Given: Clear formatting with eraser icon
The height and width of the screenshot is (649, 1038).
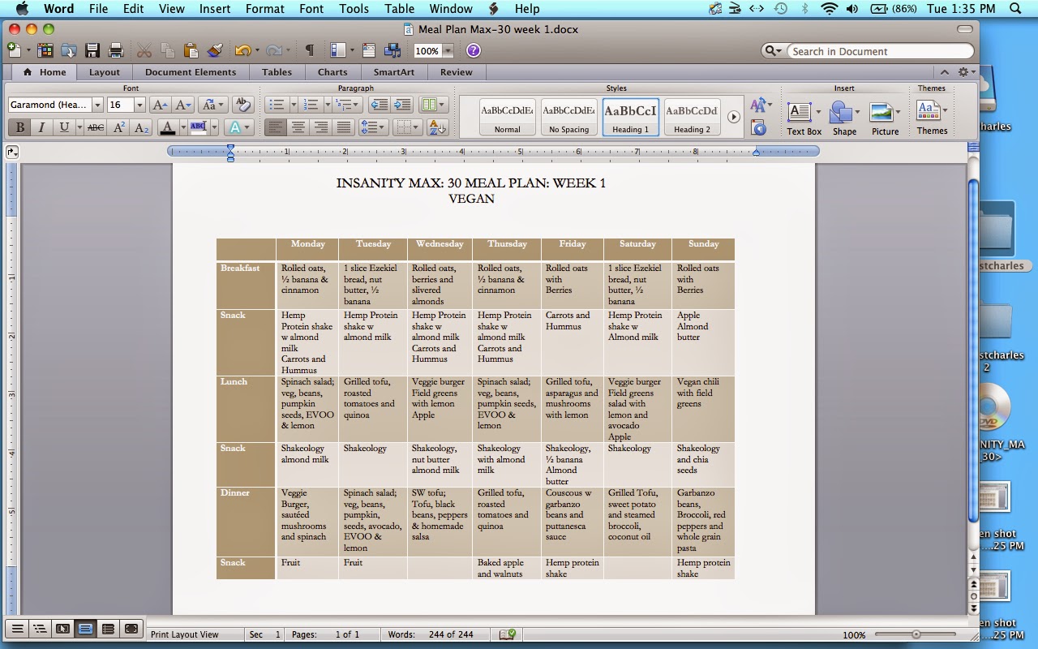Looking at the screenshot, I should click(242, 105).
